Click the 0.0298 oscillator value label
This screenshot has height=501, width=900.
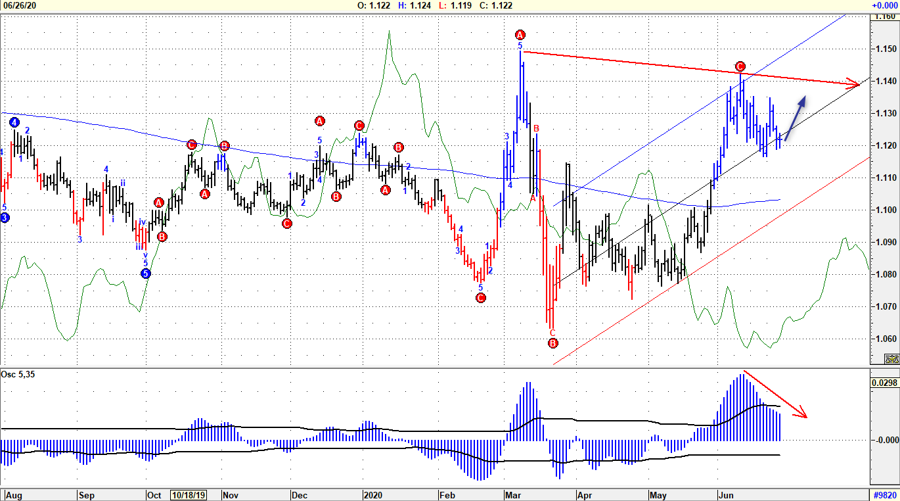[884, 382]
